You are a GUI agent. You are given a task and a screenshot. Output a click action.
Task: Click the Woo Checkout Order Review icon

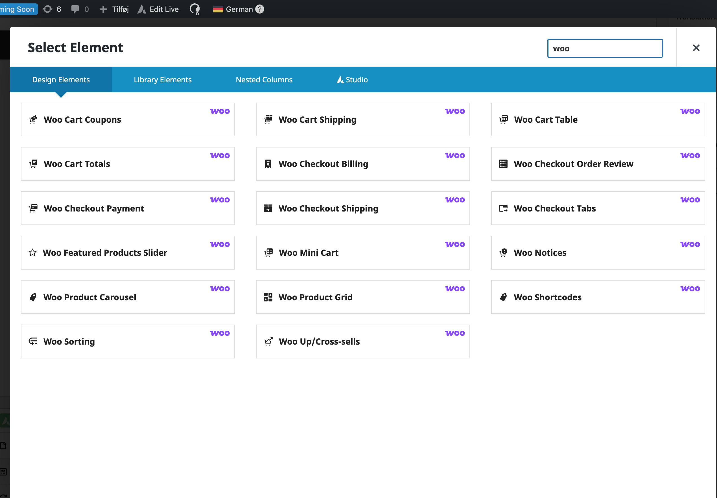click(x=503, y=164)
